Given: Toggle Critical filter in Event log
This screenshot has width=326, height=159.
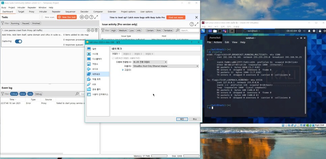Looking at the screenshot, I should coord(14,94).
